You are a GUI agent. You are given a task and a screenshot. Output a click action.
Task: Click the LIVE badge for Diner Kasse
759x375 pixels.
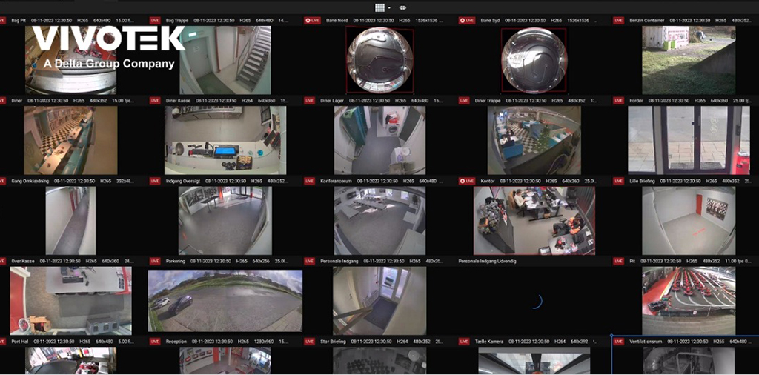(x=155, y=100)
